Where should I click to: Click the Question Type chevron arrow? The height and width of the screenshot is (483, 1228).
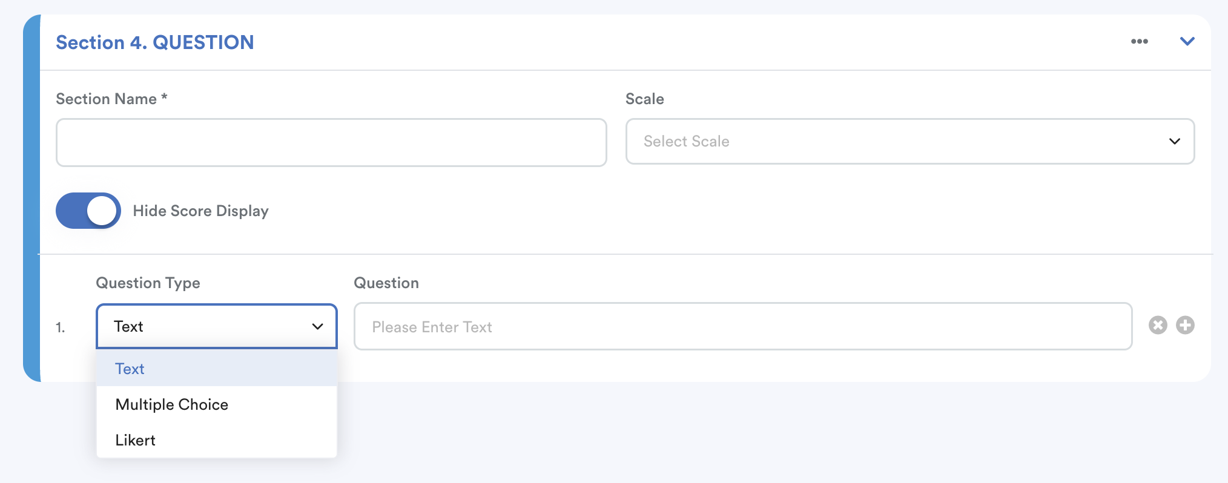tap(317, 327)
